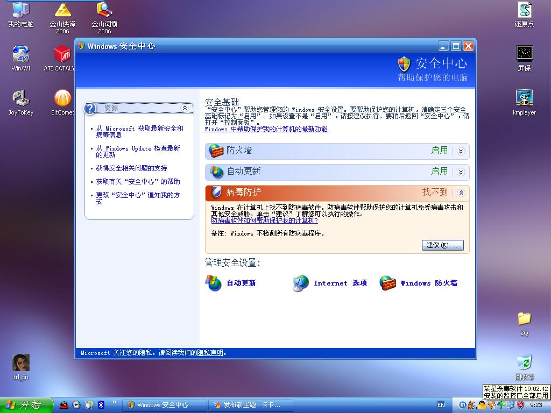Open link 获取有关“安全中心”的帮助
Image resolution: width=551 pixels, height=413 pixels.
[x=138, y=182]
